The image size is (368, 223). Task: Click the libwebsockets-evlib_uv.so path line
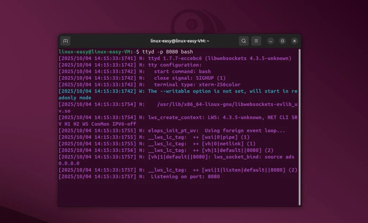(227, 104)
